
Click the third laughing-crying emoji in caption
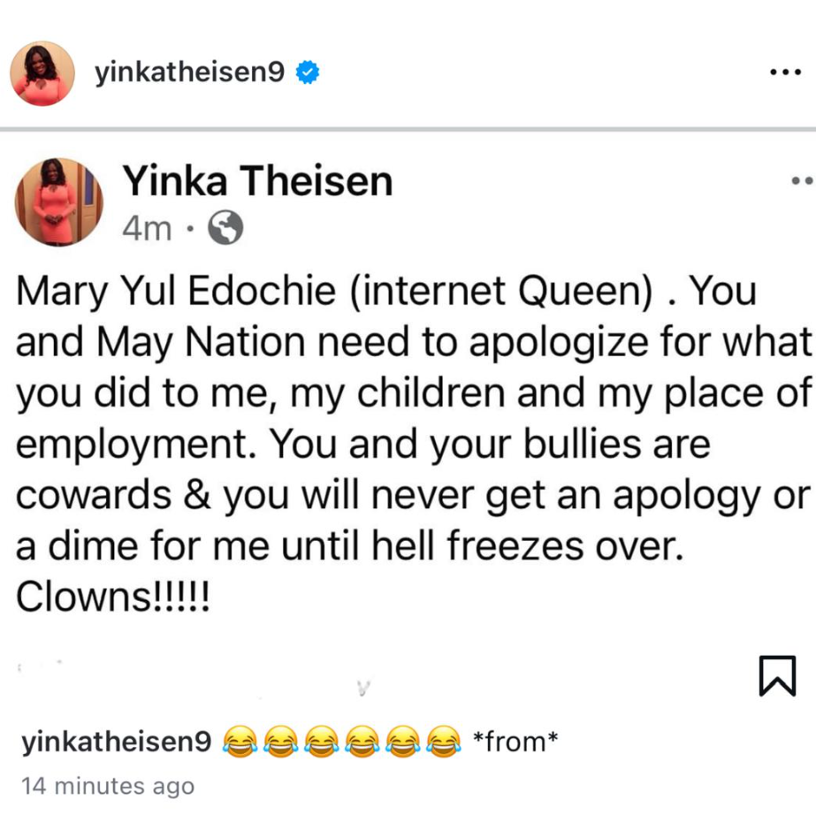[322, 741]
